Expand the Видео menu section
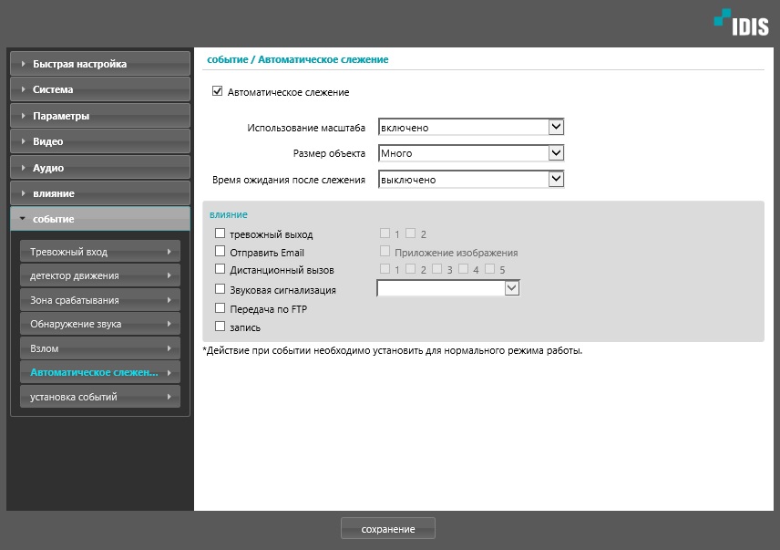The image size is (780, 550). 100,141
